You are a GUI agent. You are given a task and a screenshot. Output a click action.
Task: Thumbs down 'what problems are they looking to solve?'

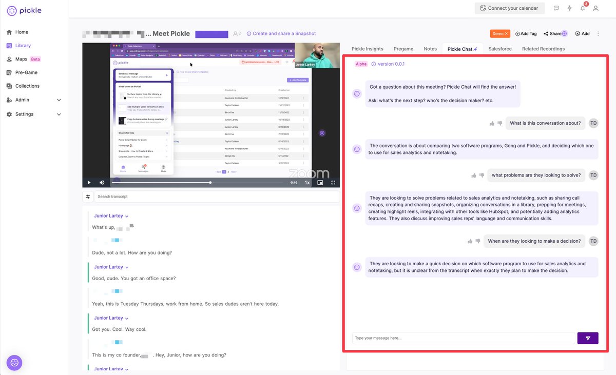coord(482,175)
